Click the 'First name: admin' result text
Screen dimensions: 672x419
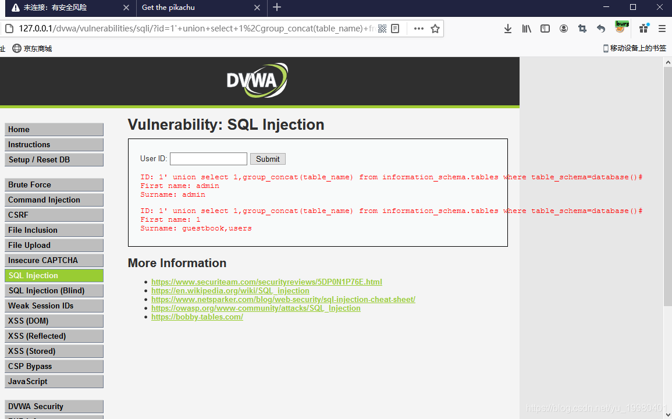180,186
